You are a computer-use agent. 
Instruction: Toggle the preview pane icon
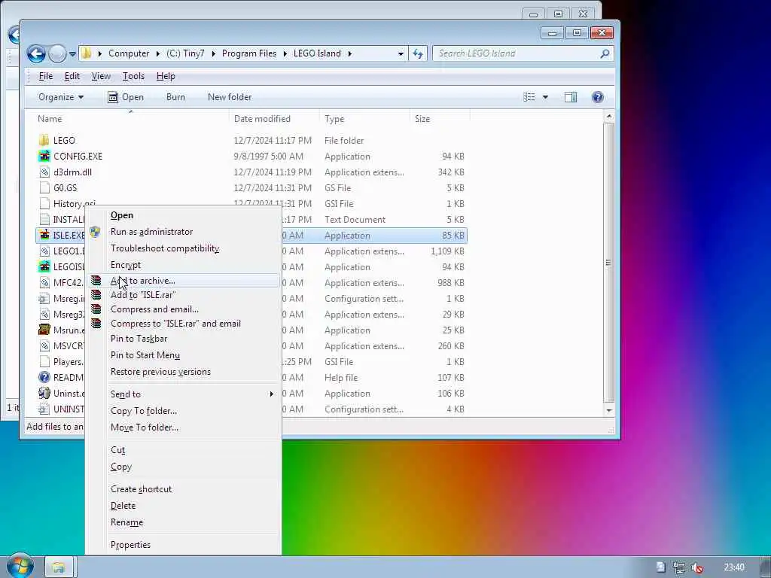coord(571,97)
